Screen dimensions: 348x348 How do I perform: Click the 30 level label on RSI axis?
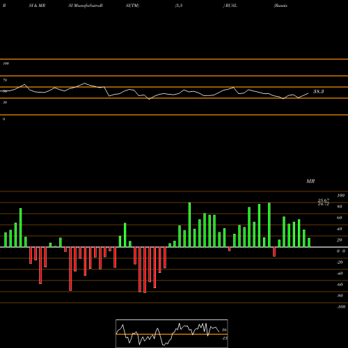tap(5, 102)
